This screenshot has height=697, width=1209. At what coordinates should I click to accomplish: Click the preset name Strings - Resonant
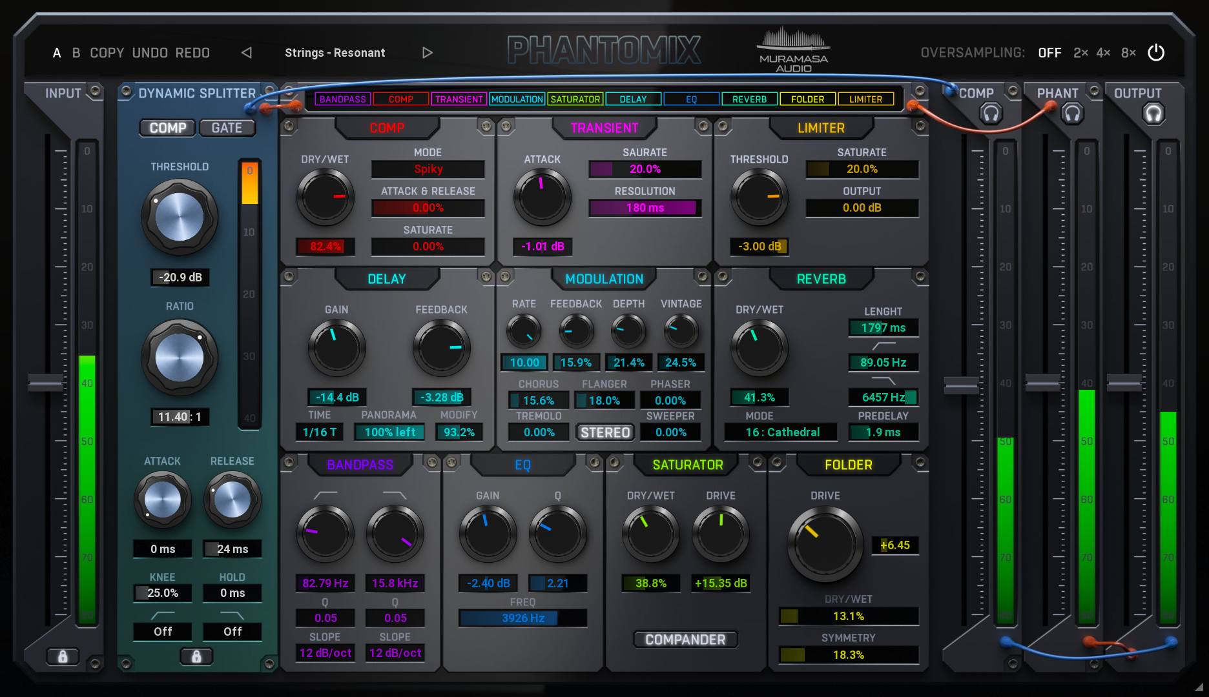coord(335,52)
